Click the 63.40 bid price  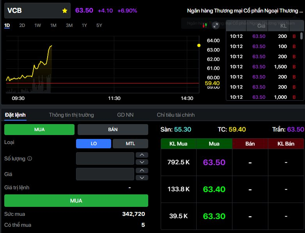click(214, 189)
